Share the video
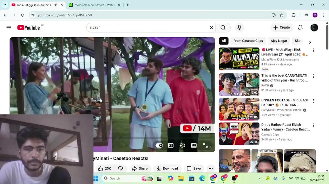 (140, 168)
